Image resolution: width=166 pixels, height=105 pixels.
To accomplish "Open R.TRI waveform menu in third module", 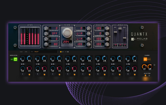I will coord(53,64).
